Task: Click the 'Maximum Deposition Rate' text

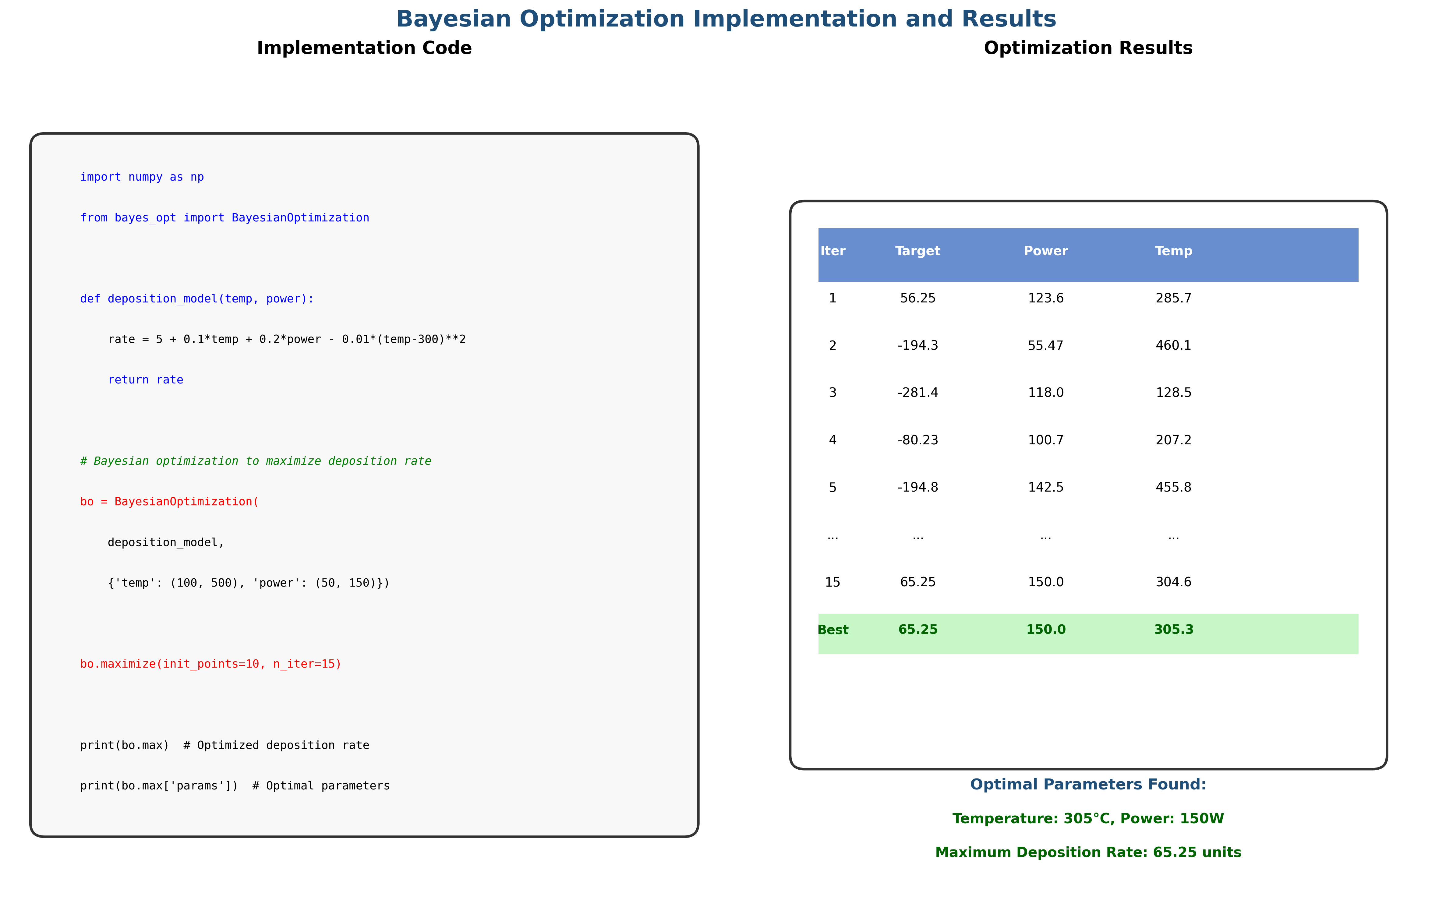Action: click(1087, 852)
